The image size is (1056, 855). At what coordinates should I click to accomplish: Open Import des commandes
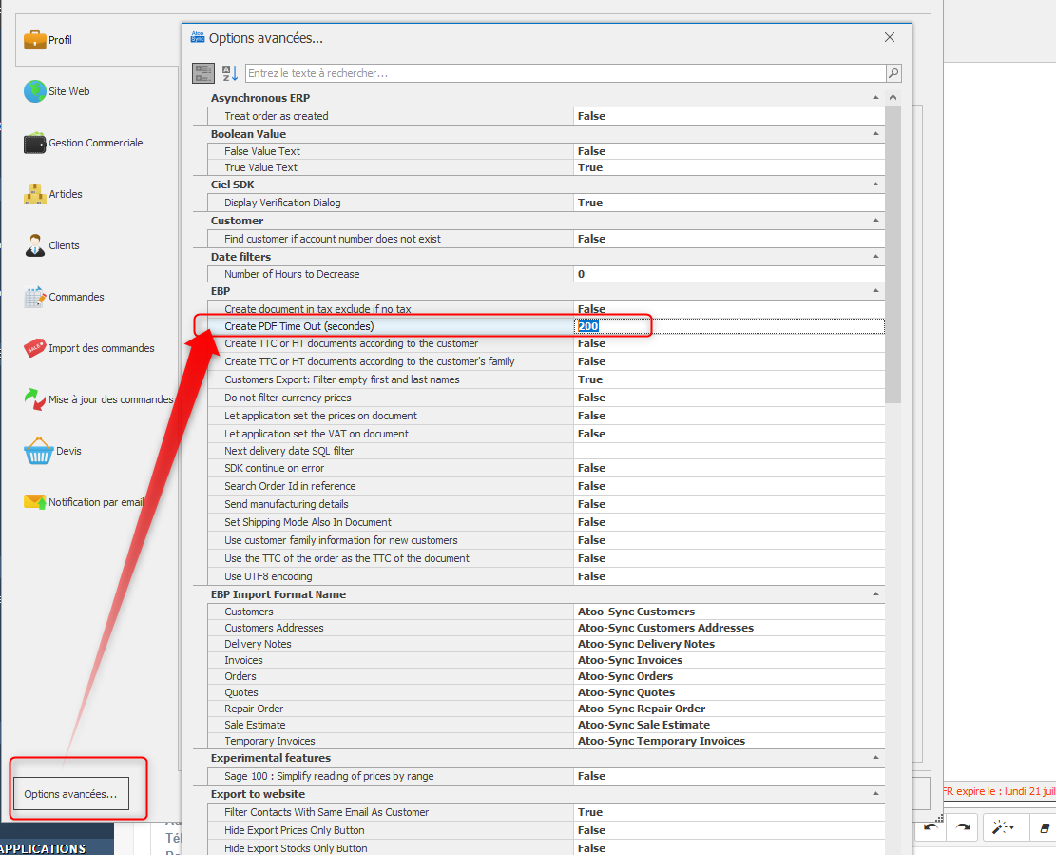[89, 348]
